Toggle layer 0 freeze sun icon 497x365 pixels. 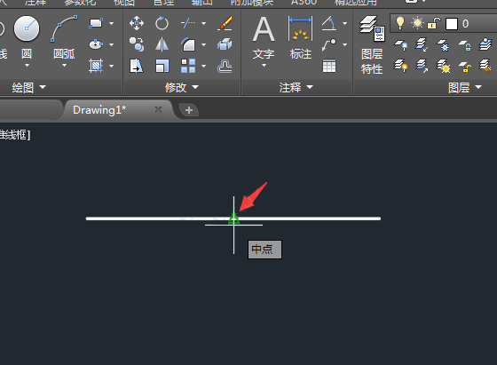[417, 23]
